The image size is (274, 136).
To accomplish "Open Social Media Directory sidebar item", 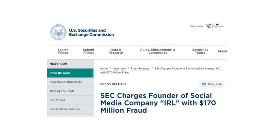I will [65, 109].
